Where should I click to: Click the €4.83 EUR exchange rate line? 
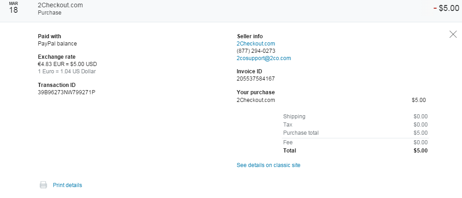point(67,64)
